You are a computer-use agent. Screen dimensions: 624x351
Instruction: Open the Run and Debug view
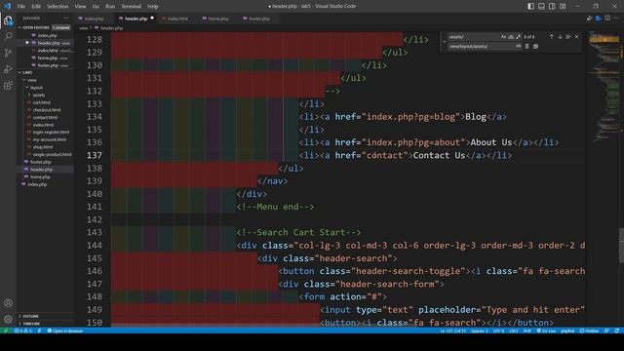click(x=8, y=69)
